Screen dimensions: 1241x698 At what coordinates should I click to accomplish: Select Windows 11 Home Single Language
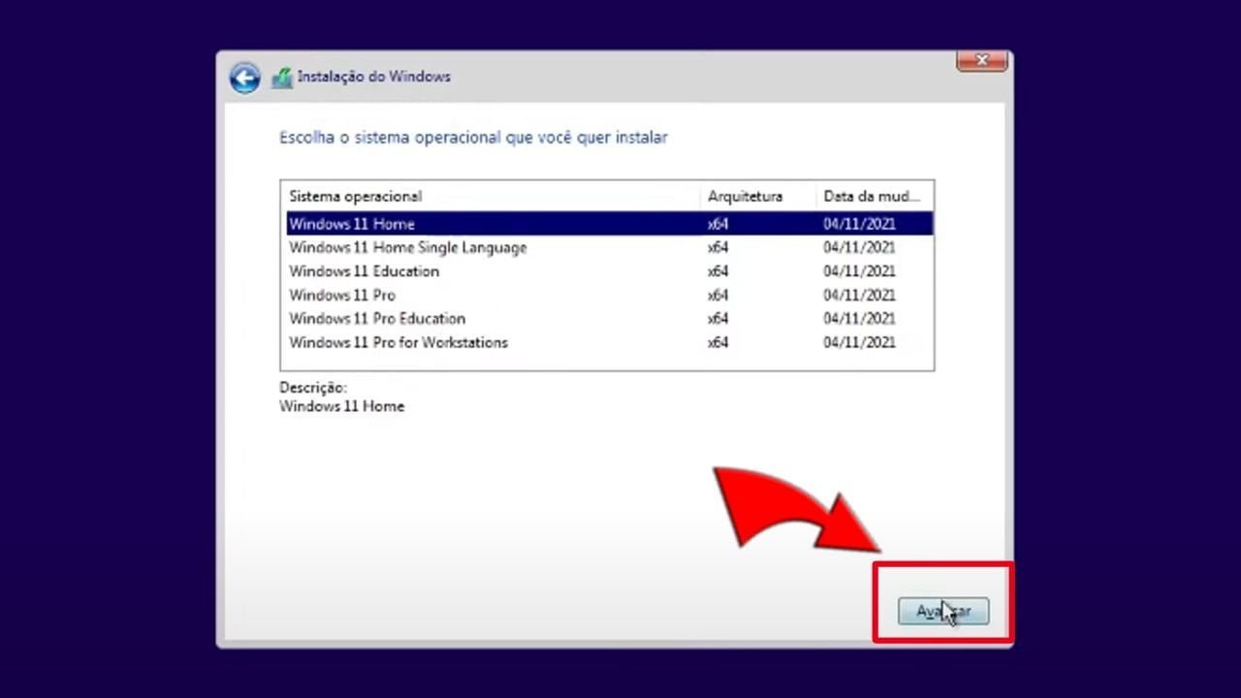(x=610, y=248)
